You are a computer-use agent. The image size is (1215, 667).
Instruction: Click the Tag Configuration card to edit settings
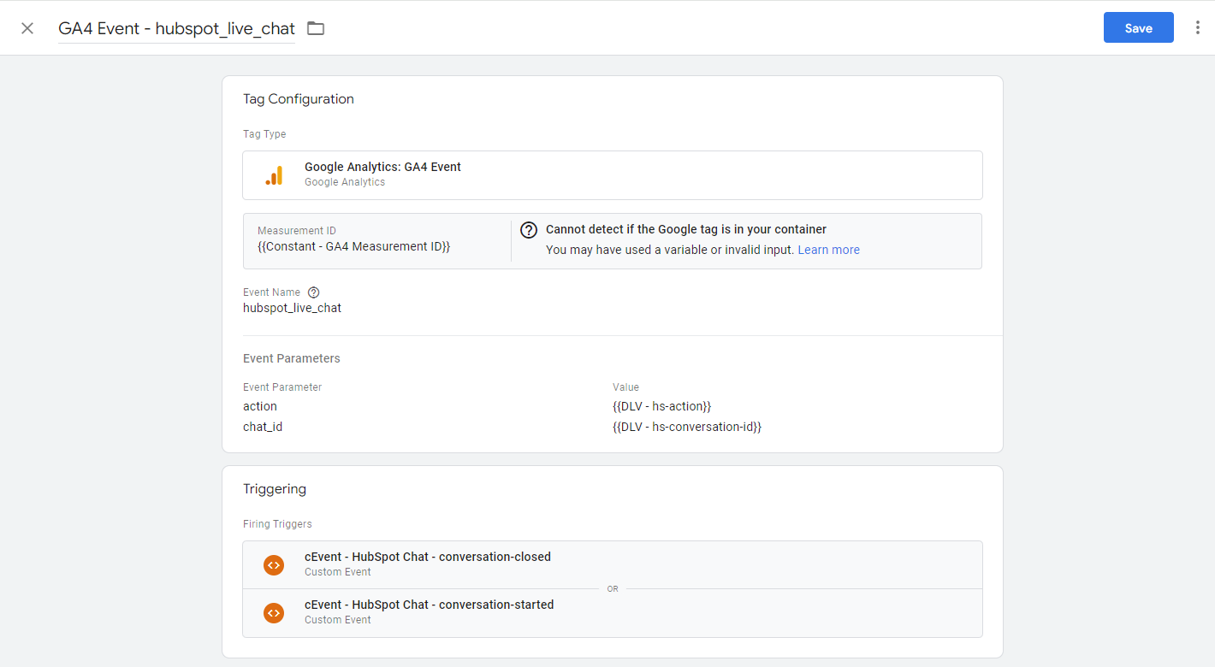click(x=613, y=98)
